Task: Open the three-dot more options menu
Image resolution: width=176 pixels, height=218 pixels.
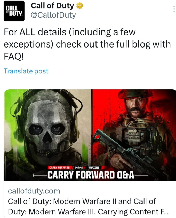Action: coord(174,9)
